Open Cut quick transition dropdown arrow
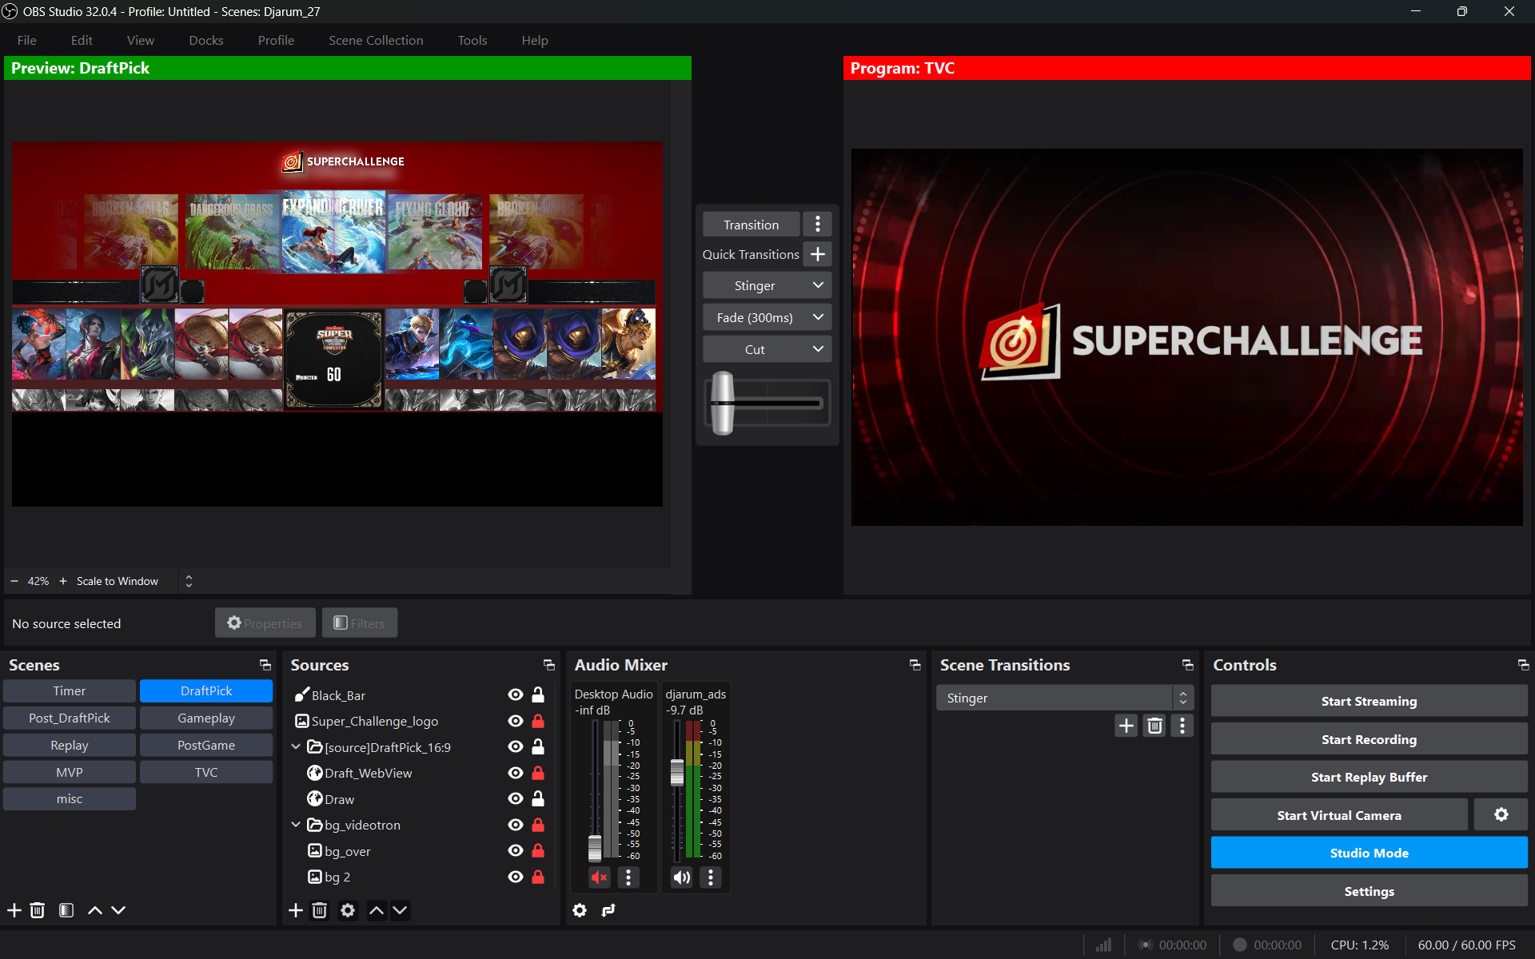This screenshot has width=1535, height=959. (x=818, y=349)
